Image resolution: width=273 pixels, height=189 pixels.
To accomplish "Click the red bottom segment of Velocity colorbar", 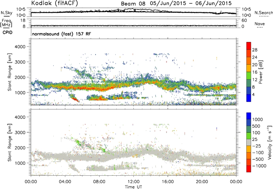I will [249, 169].
